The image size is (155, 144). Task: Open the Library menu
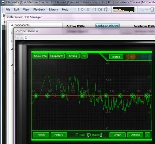53,10
